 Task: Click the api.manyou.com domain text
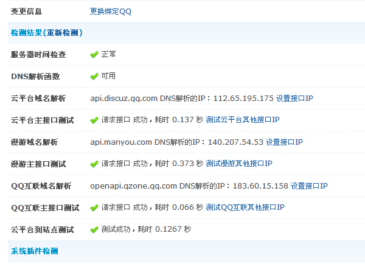coord(121,142)
